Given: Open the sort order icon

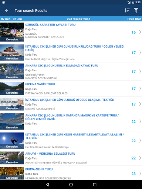Looking at the screenshot, I should click(127, 10).
